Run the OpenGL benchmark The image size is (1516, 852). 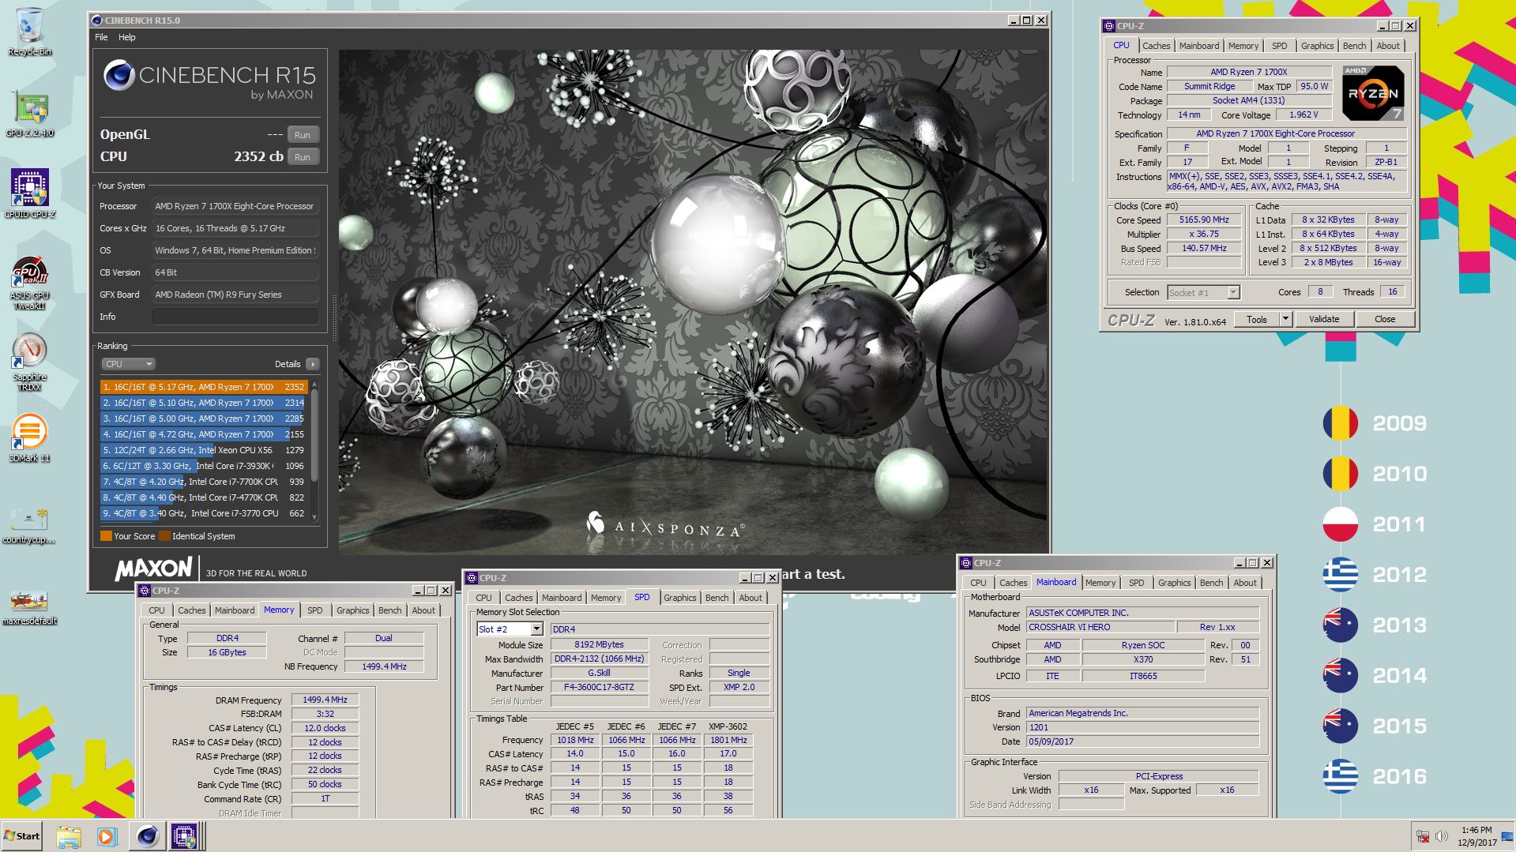(x=303, y=135)
